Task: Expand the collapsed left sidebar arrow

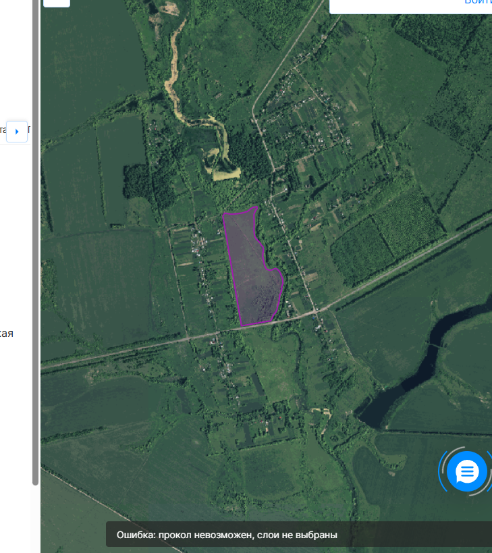Action: 17,132
